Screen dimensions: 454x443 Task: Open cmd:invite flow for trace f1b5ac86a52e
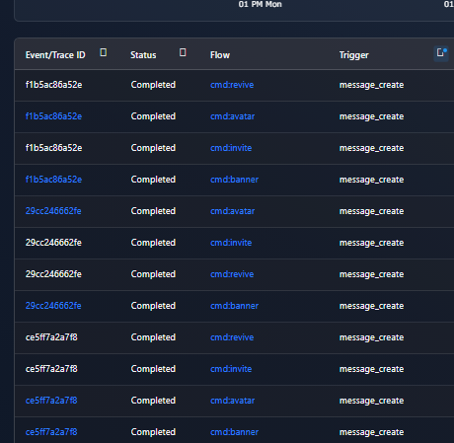pos(231,148)
